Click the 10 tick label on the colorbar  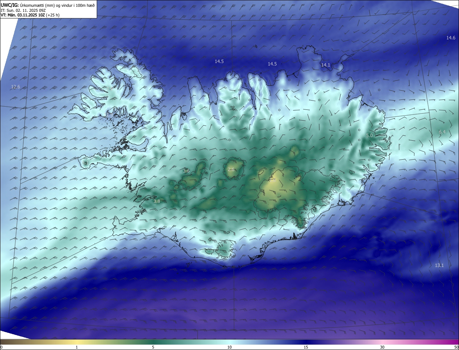pos(229,347)
